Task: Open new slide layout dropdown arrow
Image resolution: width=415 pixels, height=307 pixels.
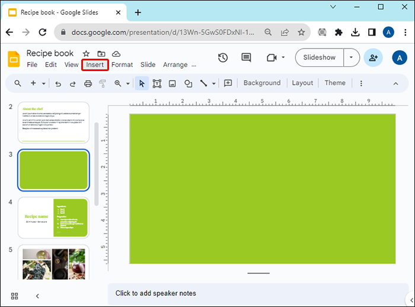Action: [x=44, y=84]
